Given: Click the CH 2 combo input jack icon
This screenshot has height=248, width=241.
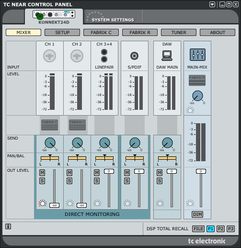Looking at the screenshot, I should click(77, 56).
